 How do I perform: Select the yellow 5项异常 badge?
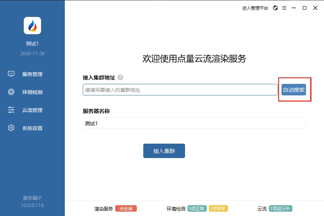[218, 209]
